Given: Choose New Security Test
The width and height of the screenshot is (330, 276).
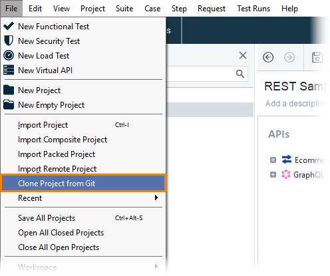Looking at the screenshot, I should tap(83, 41).
